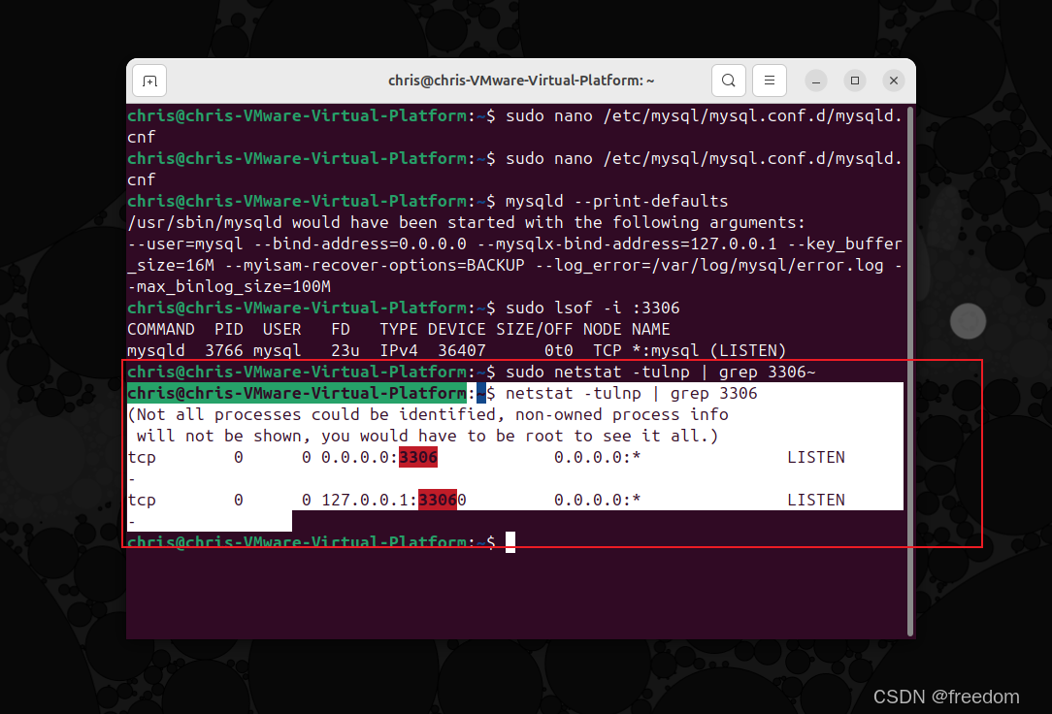1052x714 pixels.
Task: Open a new terminal tab
Action: [149, 81]
